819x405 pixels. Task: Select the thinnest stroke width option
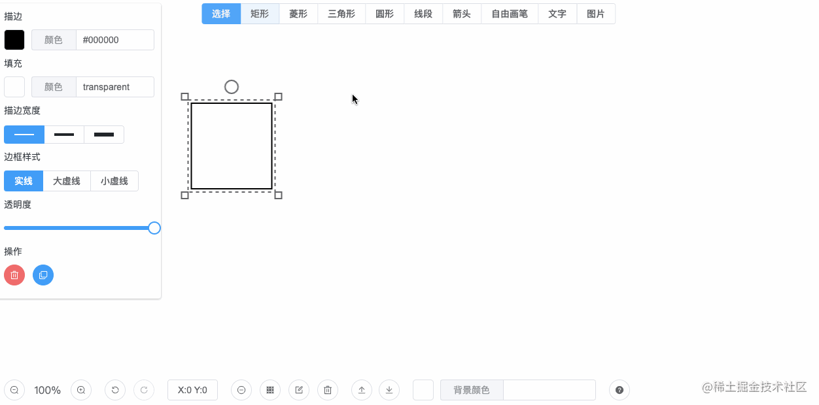pyautogui.click(x=24, y=135)
